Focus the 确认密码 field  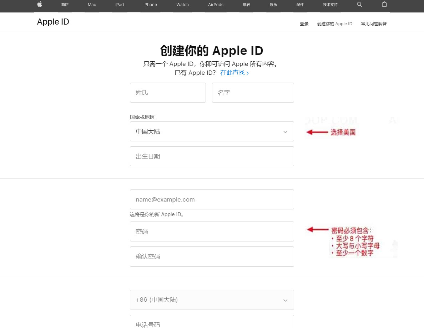coord(212,256)
